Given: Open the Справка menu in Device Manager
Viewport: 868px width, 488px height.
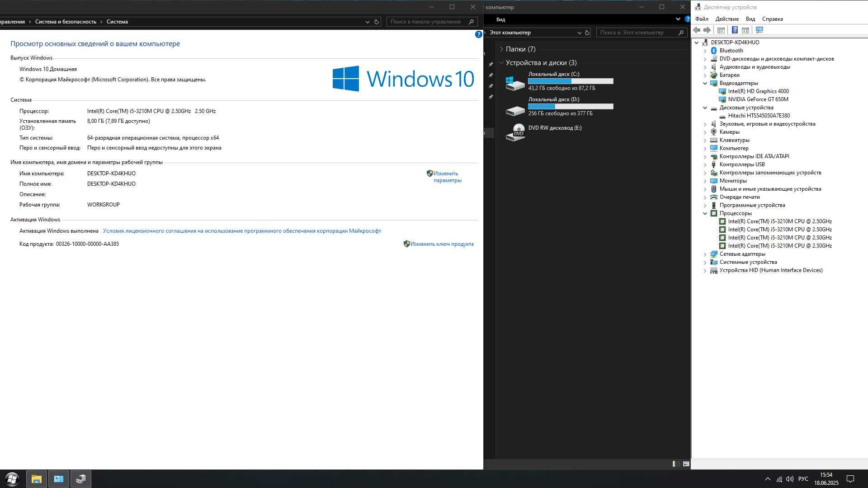Looking at the screenshot, I should [772, 19].
